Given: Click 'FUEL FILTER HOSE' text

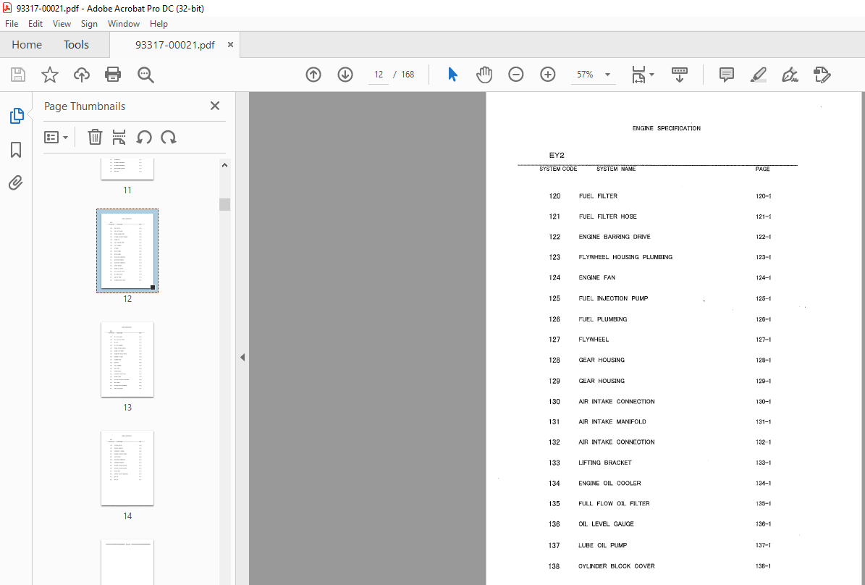Looking at the screenshot, I should tap(608, 216).
